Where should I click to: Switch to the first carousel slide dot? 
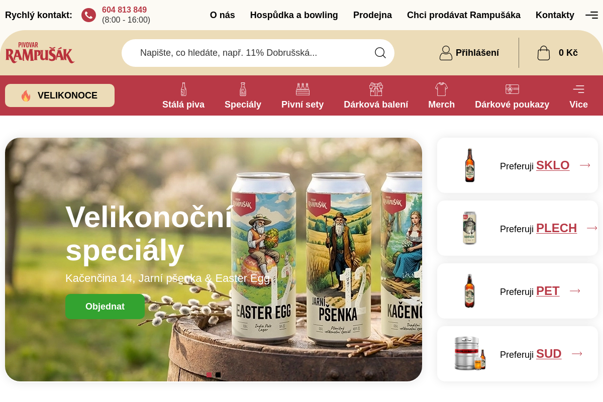(x=209, y=375)
